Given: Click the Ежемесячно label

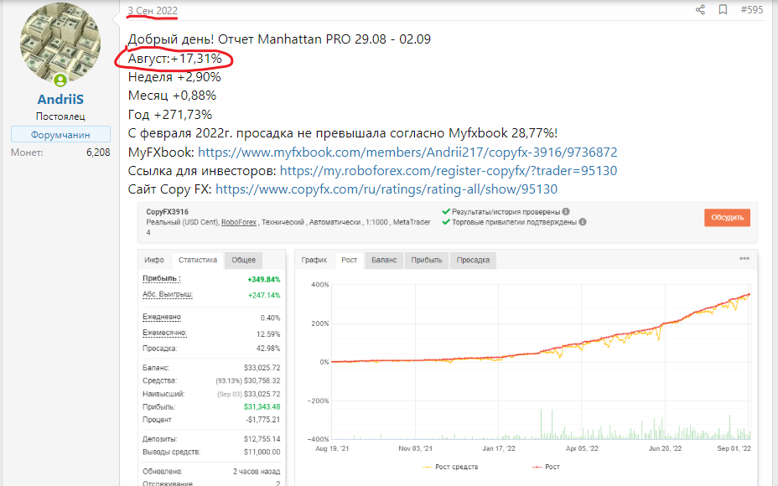Looking at the screenshot, I should point(164,333).
